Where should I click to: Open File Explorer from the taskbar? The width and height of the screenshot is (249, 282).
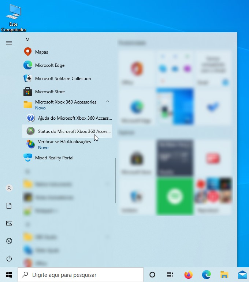[x=224, y=275]
